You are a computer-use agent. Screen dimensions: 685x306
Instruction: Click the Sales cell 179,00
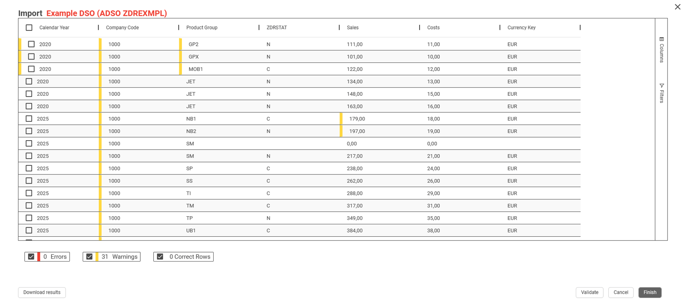[379, 119]
